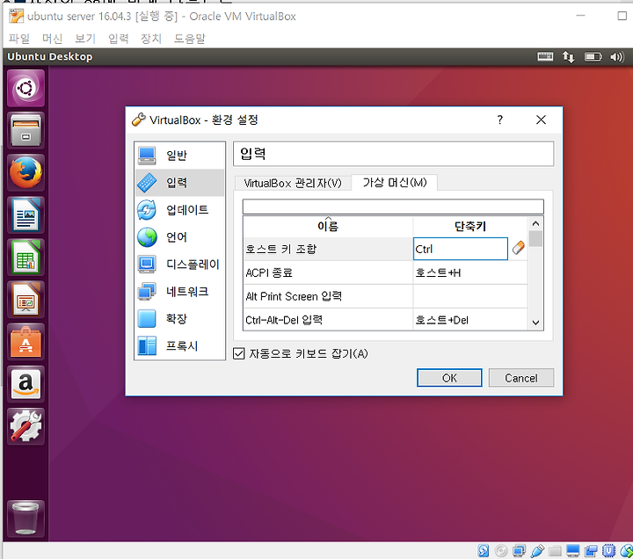Image resolution: width=633 pixels, height=559 pixels.
Task: Click the optical disk status icon
Action: (x=501, y=550)
